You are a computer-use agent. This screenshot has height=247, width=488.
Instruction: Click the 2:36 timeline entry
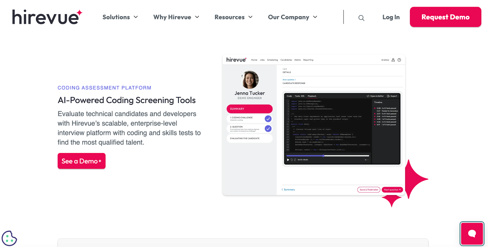pyautogui.click(x=386, y=117)
